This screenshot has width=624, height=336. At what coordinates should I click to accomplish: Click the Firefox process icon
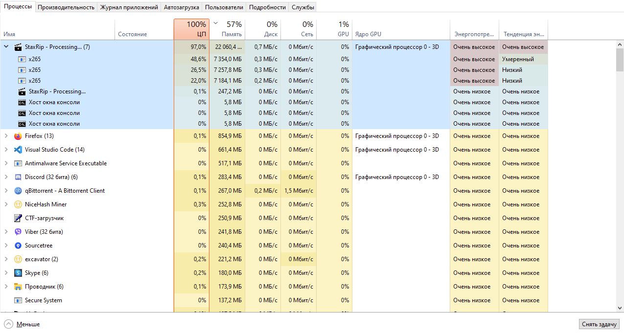18,136
